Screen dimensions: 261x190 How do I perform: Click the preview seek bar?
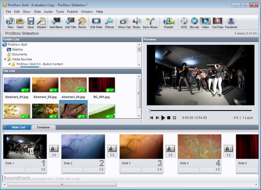coord(200,111)
